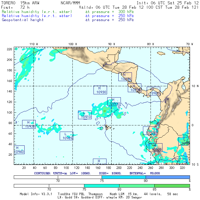Screen dimensions: 200x200
Task: Select the L 10920 low marker
Action: [x=66, y=136]
